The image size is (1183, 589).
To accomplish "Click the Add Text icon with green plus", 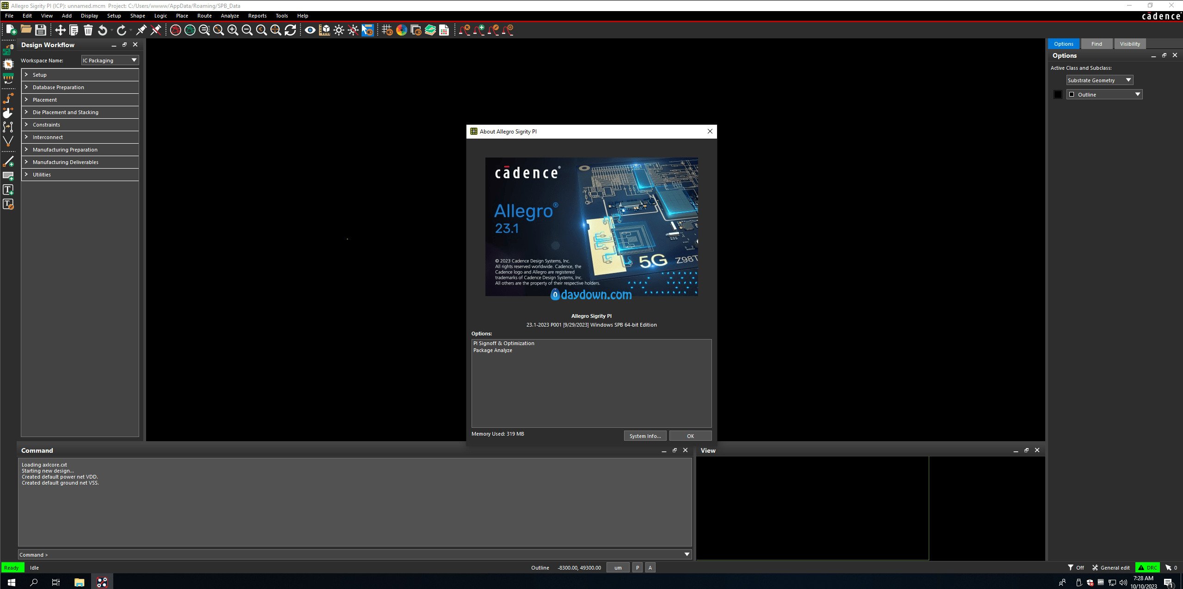I will point(8,190).
